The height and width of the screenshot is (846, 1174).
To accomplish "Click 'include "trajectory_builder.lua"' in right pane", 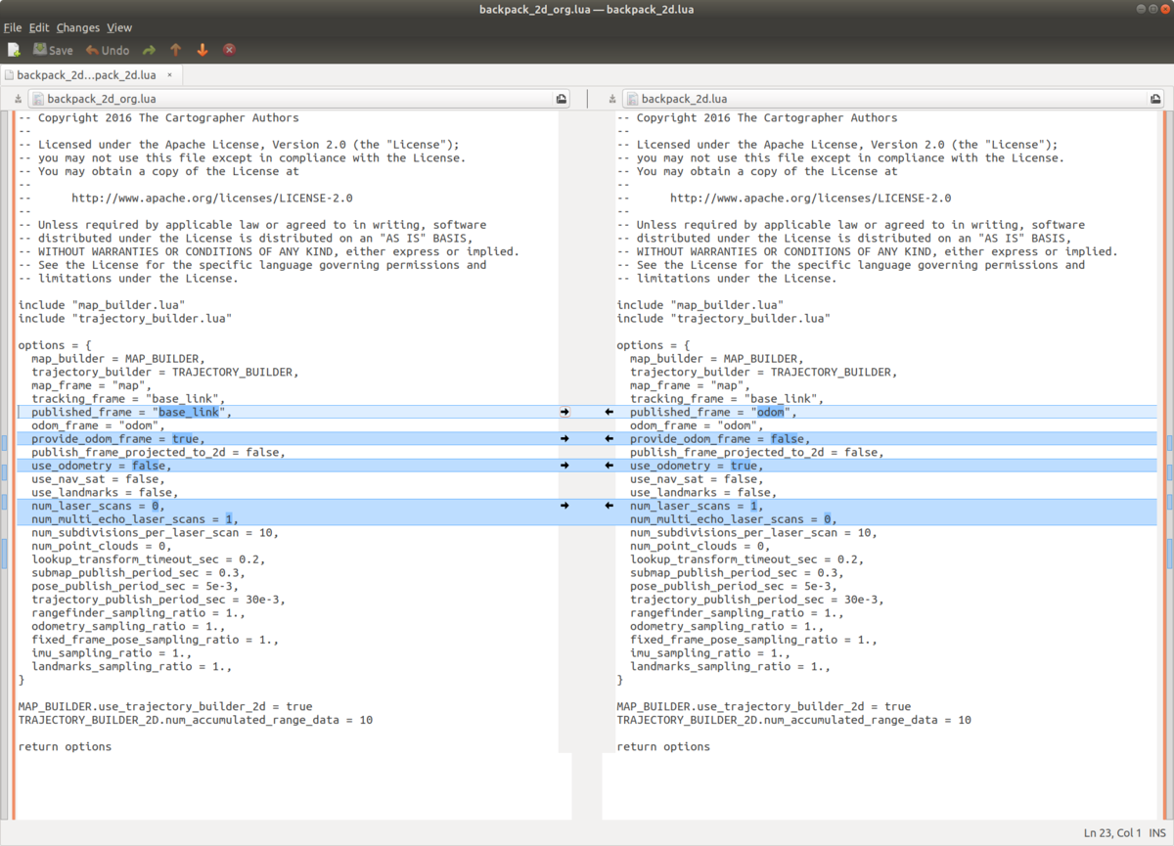I will (x=723, y=319).
